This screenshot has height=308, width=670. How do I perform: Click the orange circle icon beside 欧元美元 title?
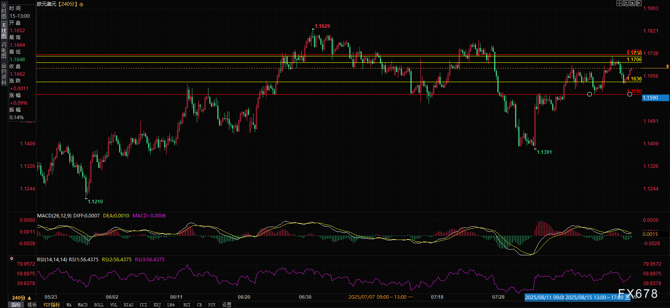[x=82, y=4]
